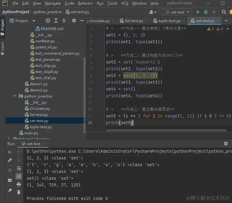The height and width of the screenshot is (203, 232).
Task: Click the warnings indicator in editor corner
Action: click(215, 29)
